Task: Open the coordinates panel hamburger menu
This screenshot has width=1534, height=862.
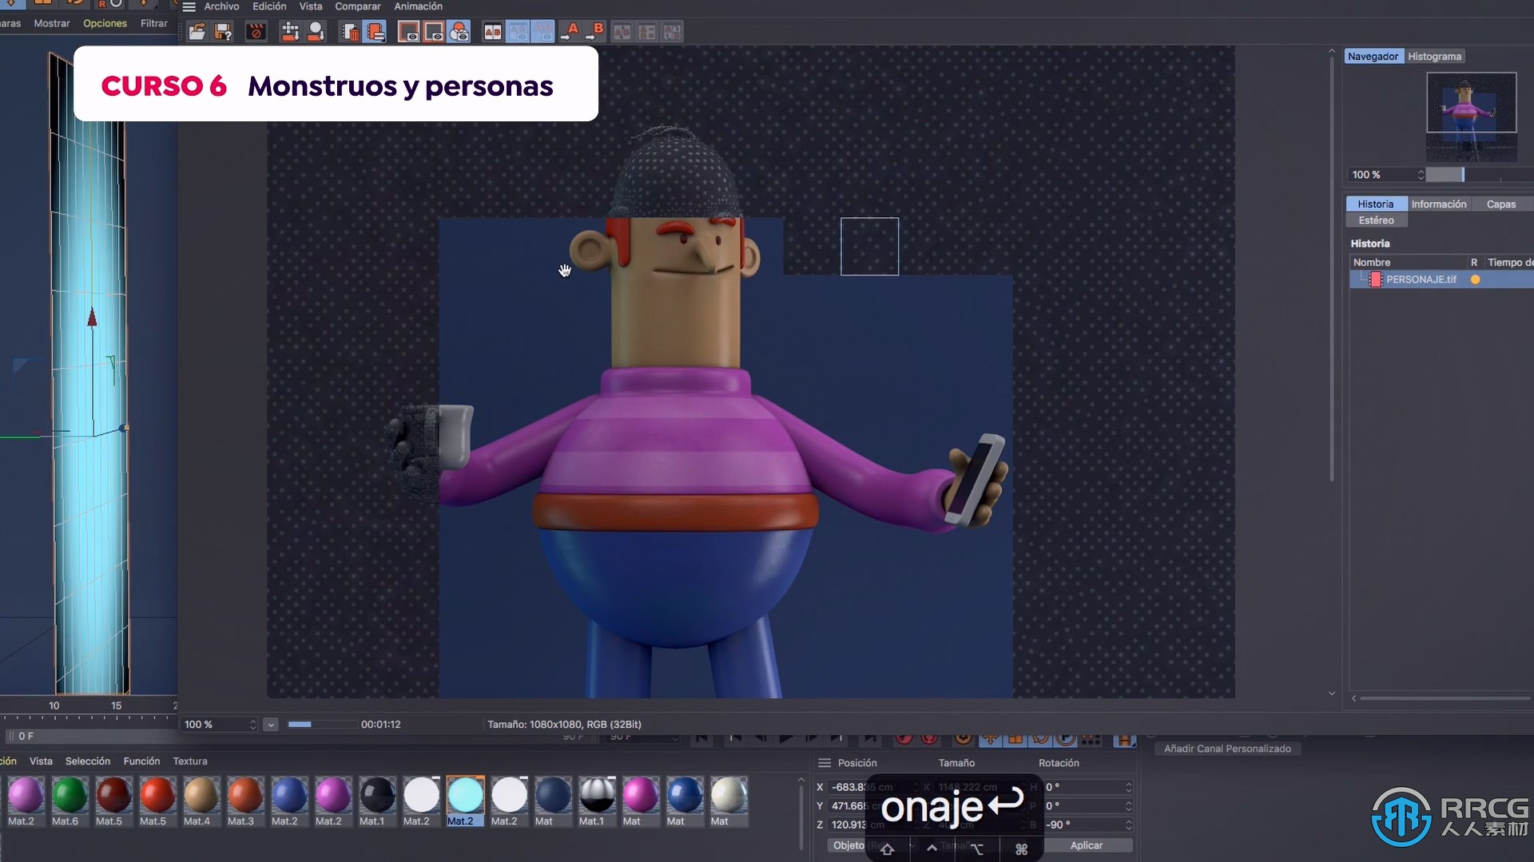Action: tap(825, 763)
